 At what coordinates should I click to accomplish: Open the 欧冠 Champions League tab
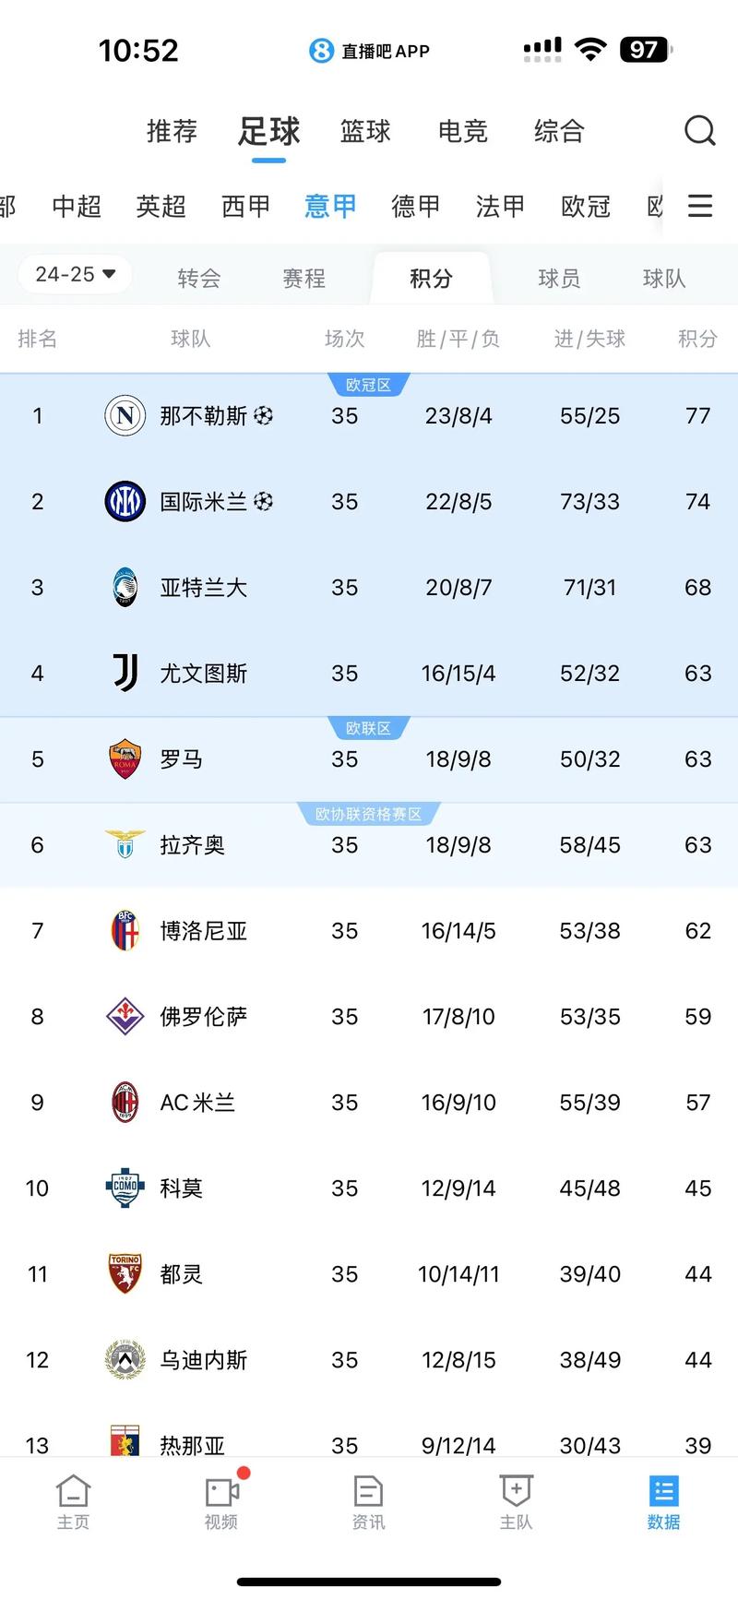(x=585, y=207)
